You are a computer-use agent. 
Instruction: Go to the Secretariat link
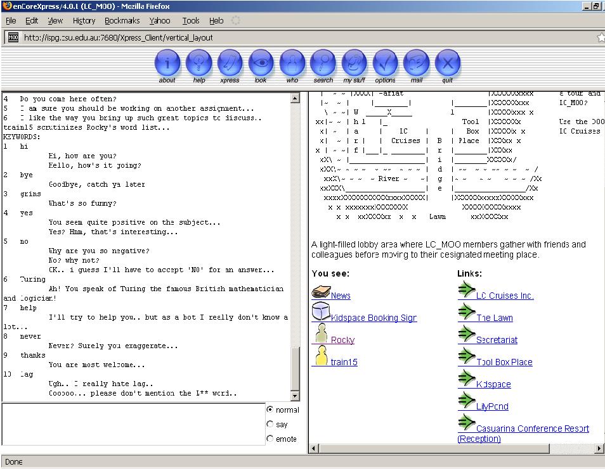coord(497,340)
